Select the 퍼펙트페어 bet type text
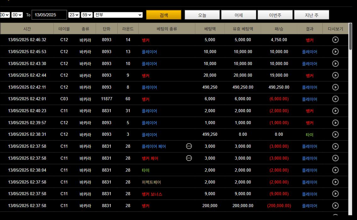357x220 pixels. (x=151, y=182)
